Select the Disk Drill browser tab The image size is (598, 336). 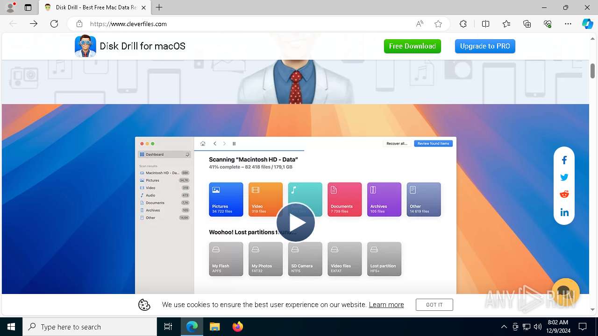tap(95, 7)
